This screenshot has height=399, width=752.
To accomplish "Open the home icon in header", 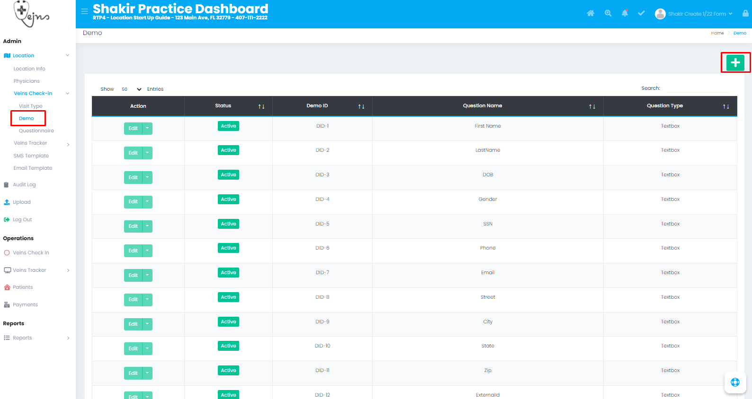I will point(591,13).
